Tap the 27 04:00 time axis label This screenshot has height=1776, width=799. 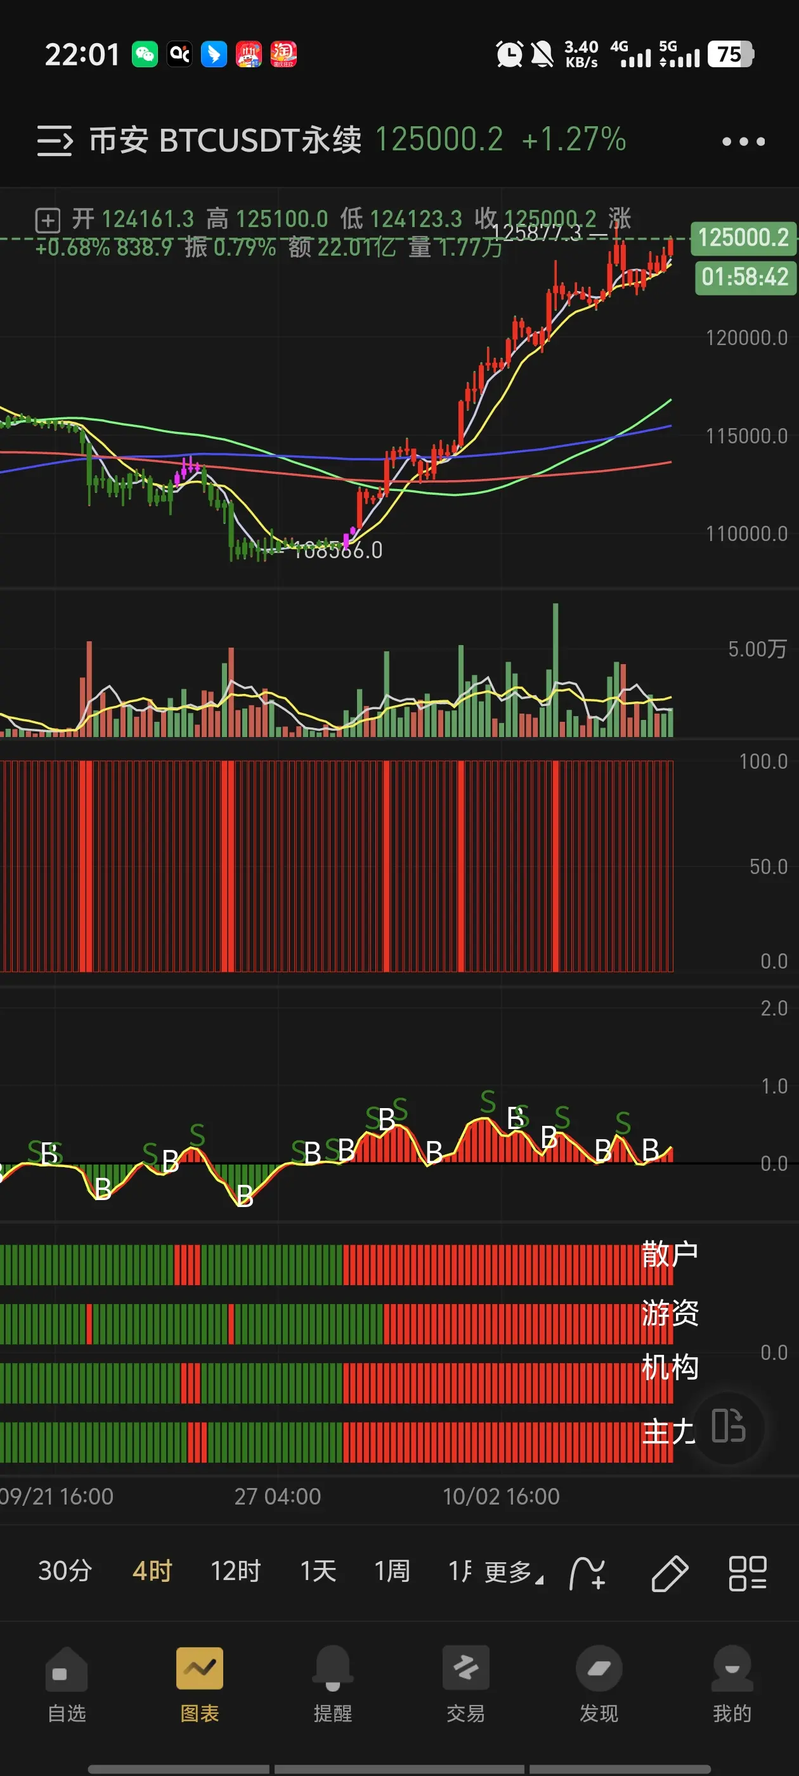tap(278, 1496)
